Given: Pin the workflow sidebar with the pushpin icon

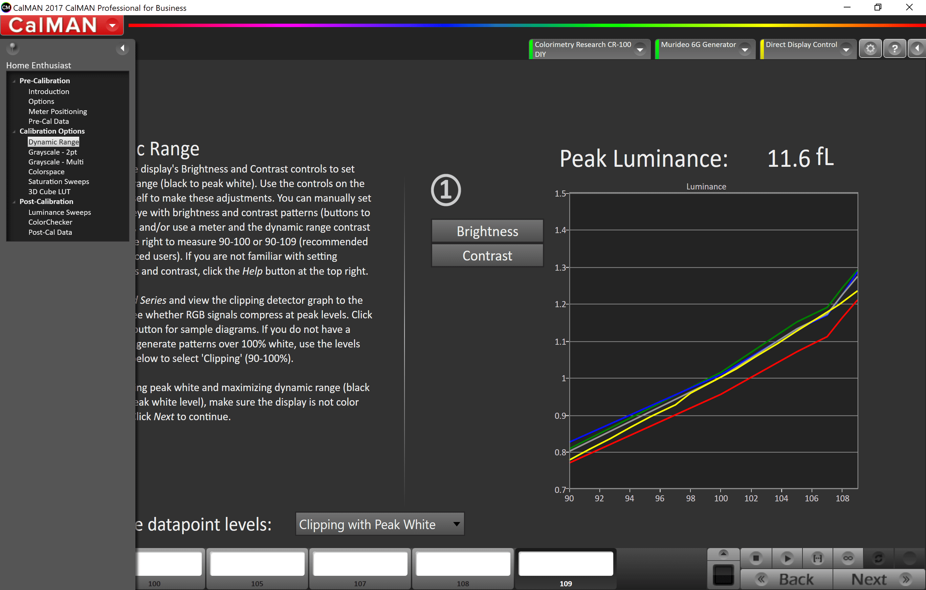Looking at the screenshot, I should 13,48.
